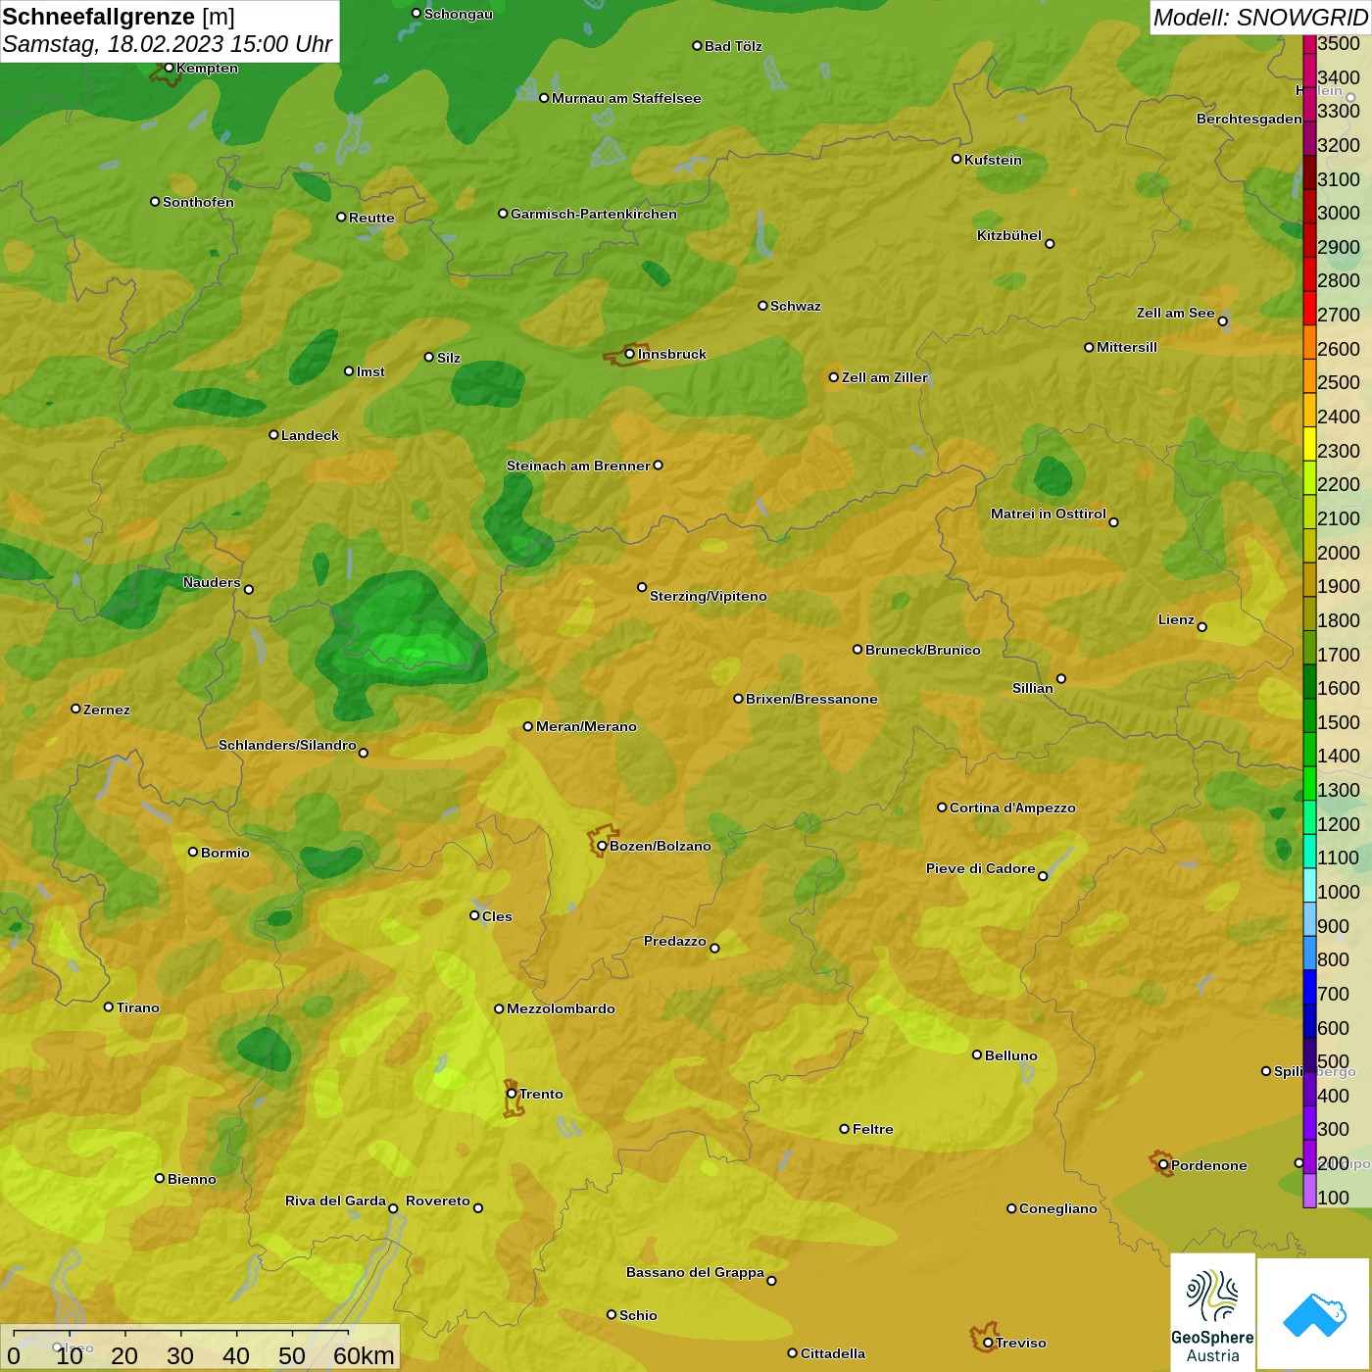This screenshot has width=1372, height=1372.
Task: Click the Reutte label
Action: [372, 218]
